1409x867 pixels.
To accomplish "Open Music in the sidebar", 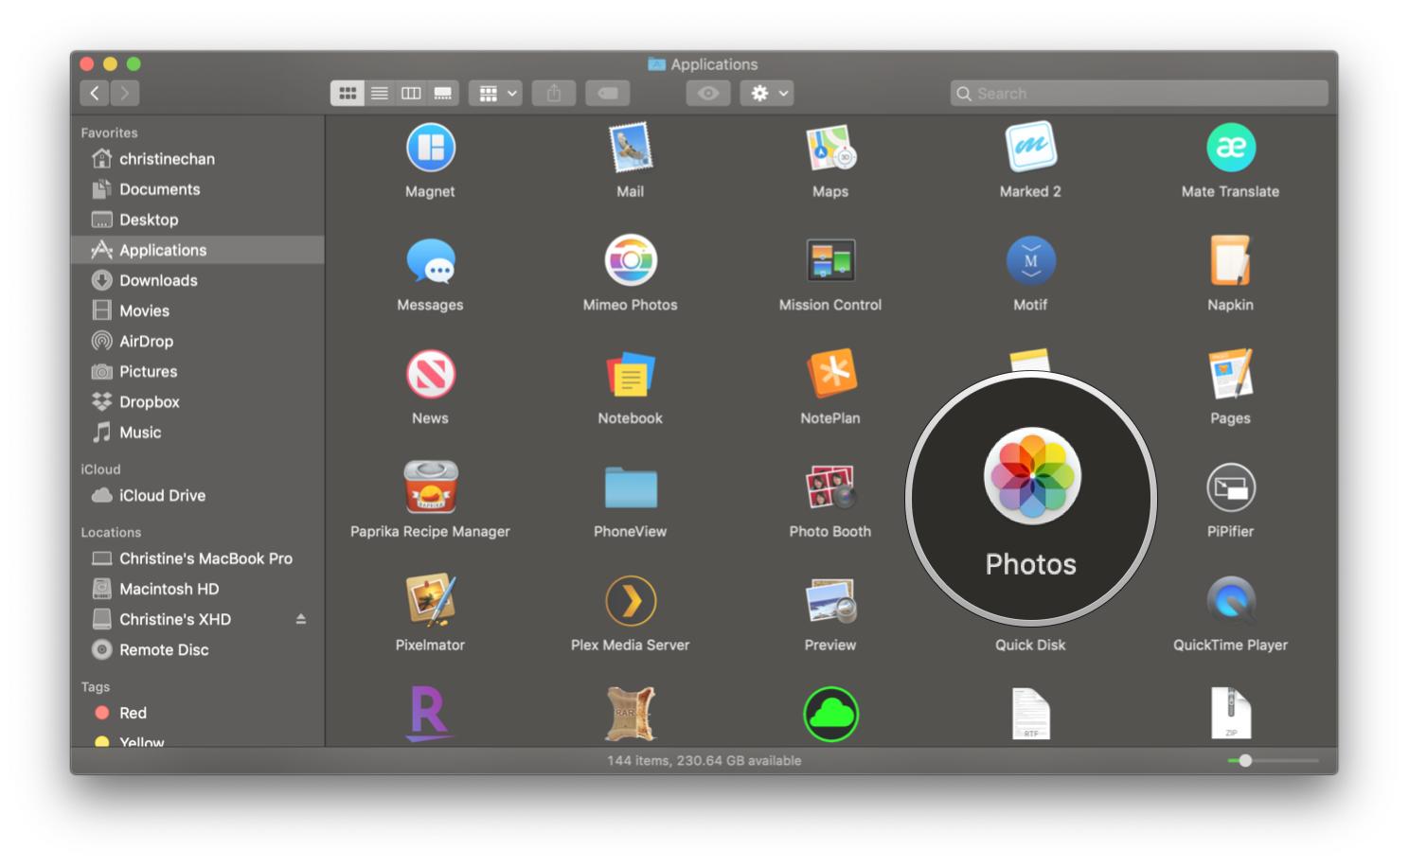I will pyautogui.click(x=197, y=432).
